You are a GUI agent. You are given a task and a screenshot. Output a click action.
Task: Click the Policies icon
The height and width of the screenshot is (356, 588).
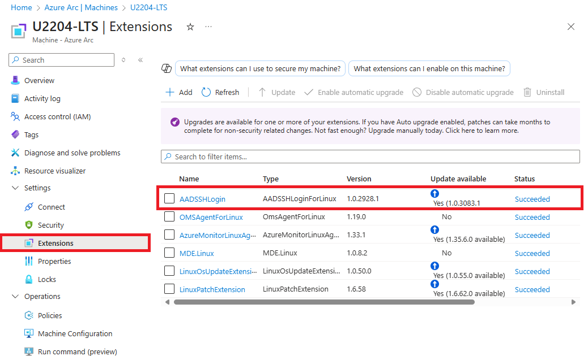pyautogui.click(x=29, y=315)
